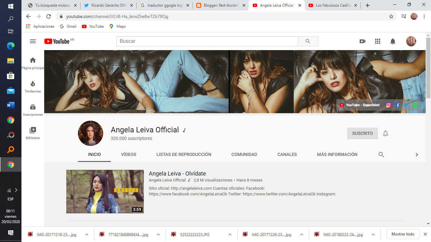Click the YouTube - Suscribite! banner link
Image resolution: width=431 pixels, height=242 pixels.
pyautogui.click(x=360, y=105)
